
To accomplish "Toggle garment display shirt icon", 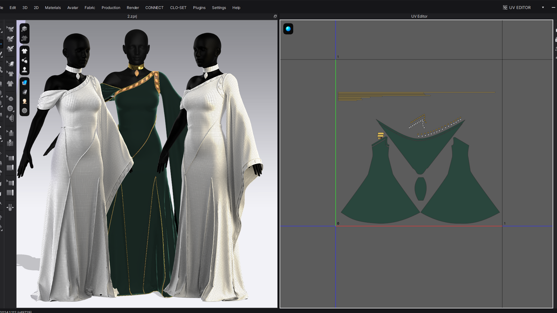I will pos(25,51).
